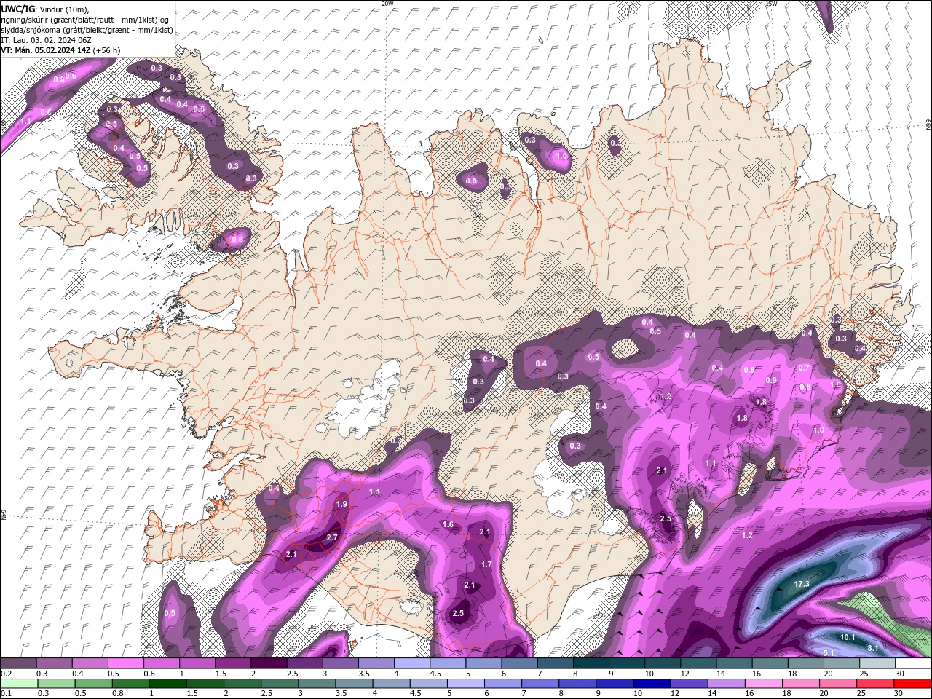This screenshot has height=699, width=932.
Task: Click the slydda/snjókoma legend description line
Action: tap(87, 30)
